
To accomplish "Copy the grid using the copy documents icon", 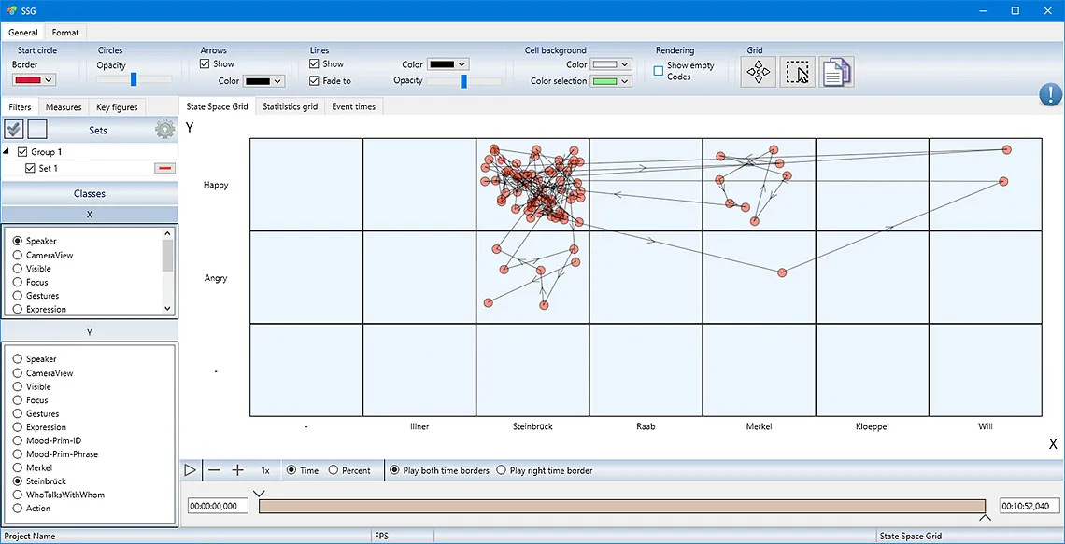I will tap(836, 72).
